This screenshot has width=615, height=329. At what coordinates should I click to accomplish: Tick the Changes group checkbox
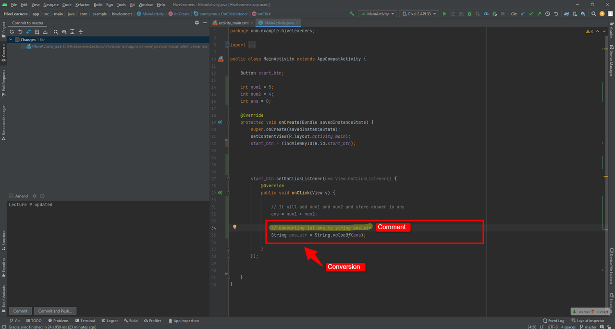(17, 40)
